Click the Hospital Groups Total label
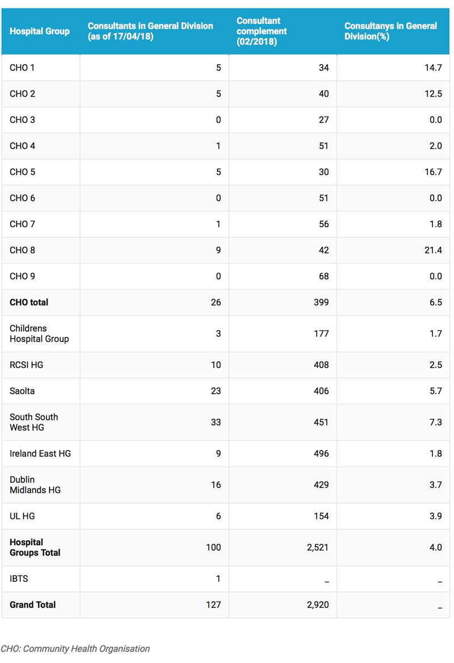 [35, 547]
